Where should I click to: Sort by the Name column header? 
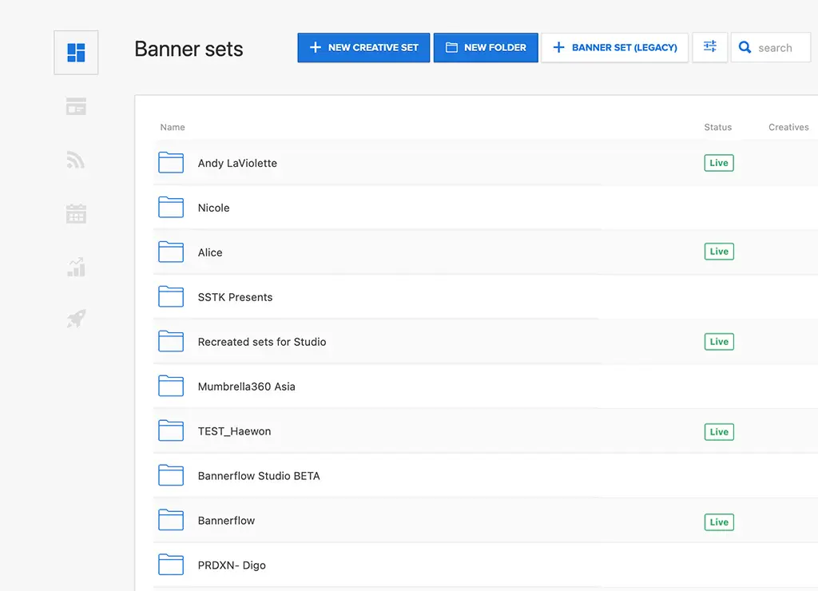coord(173,127)
